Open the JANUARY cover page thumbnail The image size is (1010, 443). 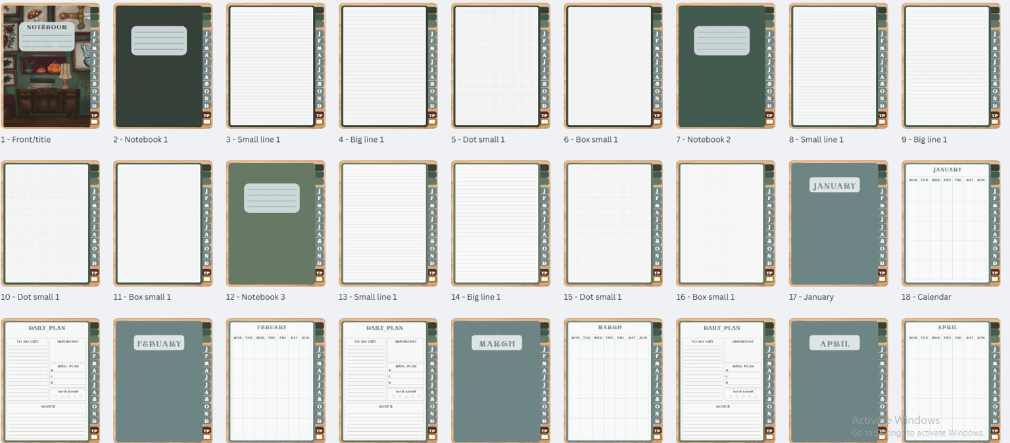click(x=838, y=223)
